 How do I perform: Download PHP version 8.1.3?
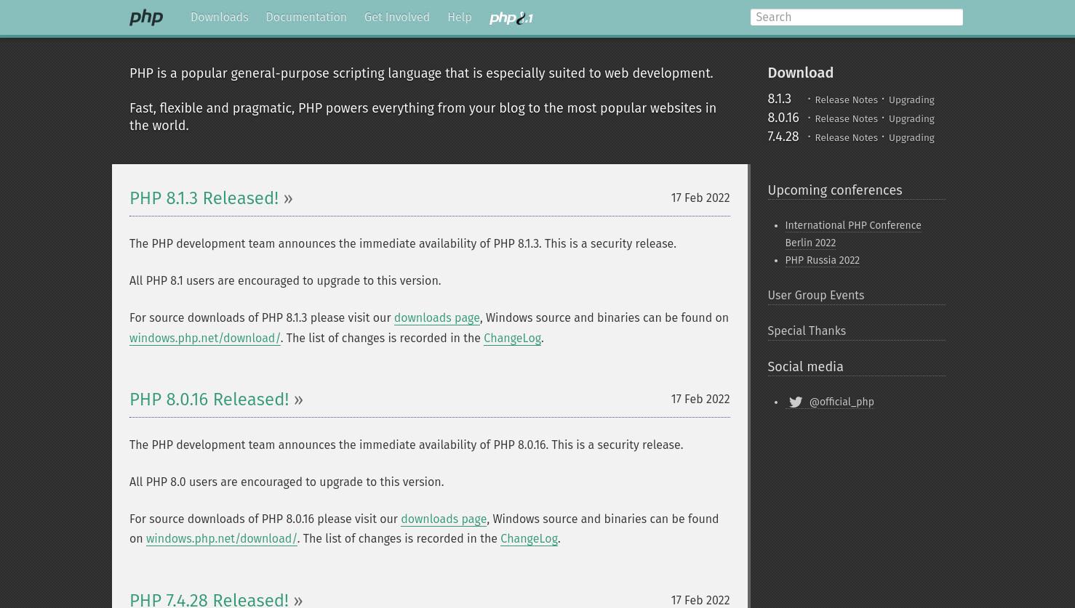point(779,99)
